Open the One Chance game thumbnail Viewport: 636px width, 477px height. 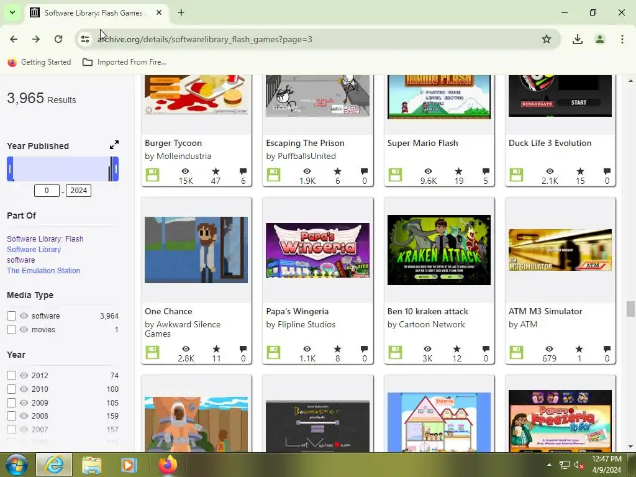(196, 250)
